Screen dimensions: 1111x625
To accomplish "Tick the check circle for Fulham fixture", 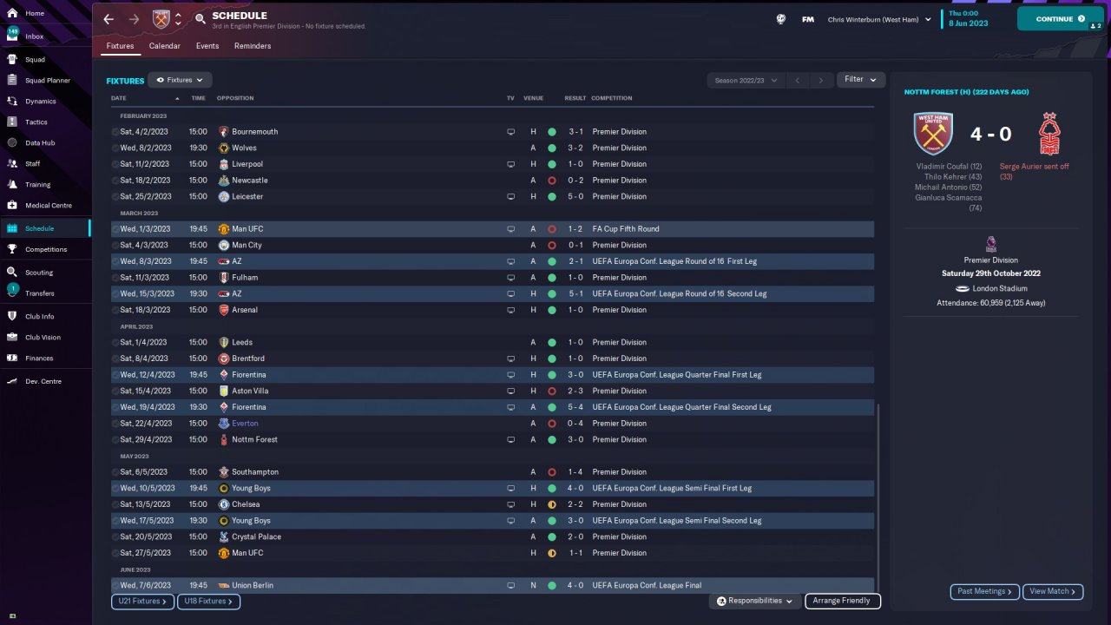I will [x=115, y=278].
